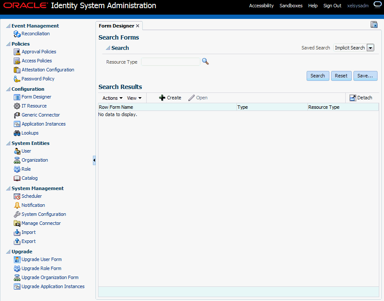Click the Manage Connector folder icon
This screenshot has height=301, width=384.
pyautogui.click(x=17, y=223)
